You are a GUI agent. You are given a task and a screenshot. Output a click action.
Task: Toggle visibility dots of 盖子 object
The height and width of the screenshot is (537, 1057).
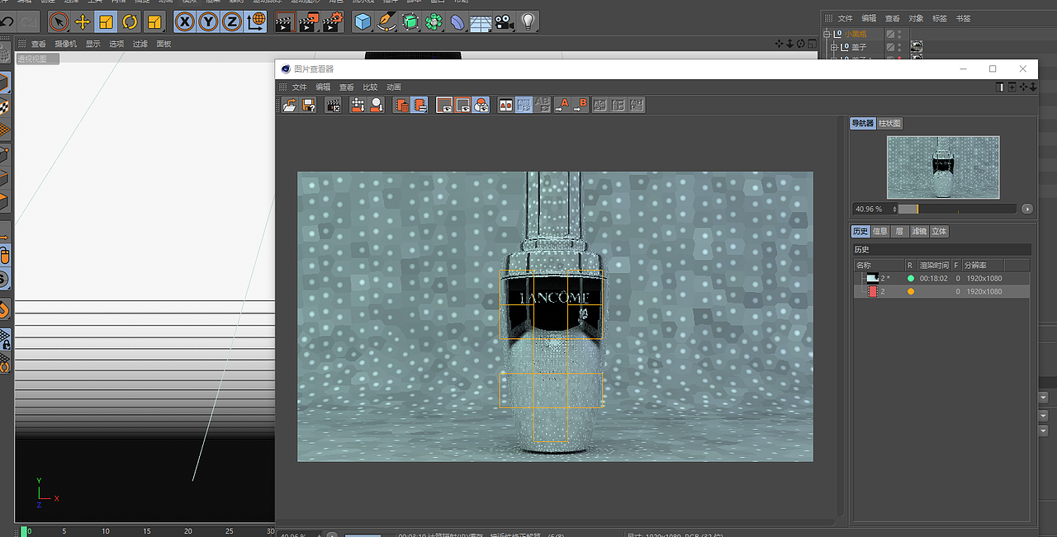coord(900,48)
